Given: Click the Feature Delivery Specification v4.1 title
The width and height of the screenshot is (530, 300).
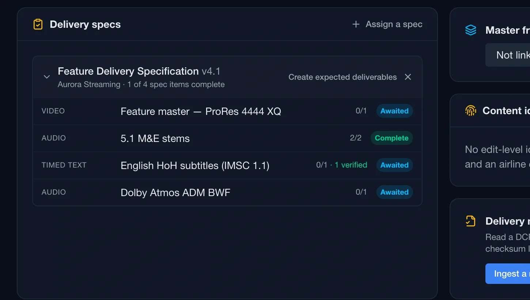Looking at the screenshot, I should [139, 71].
